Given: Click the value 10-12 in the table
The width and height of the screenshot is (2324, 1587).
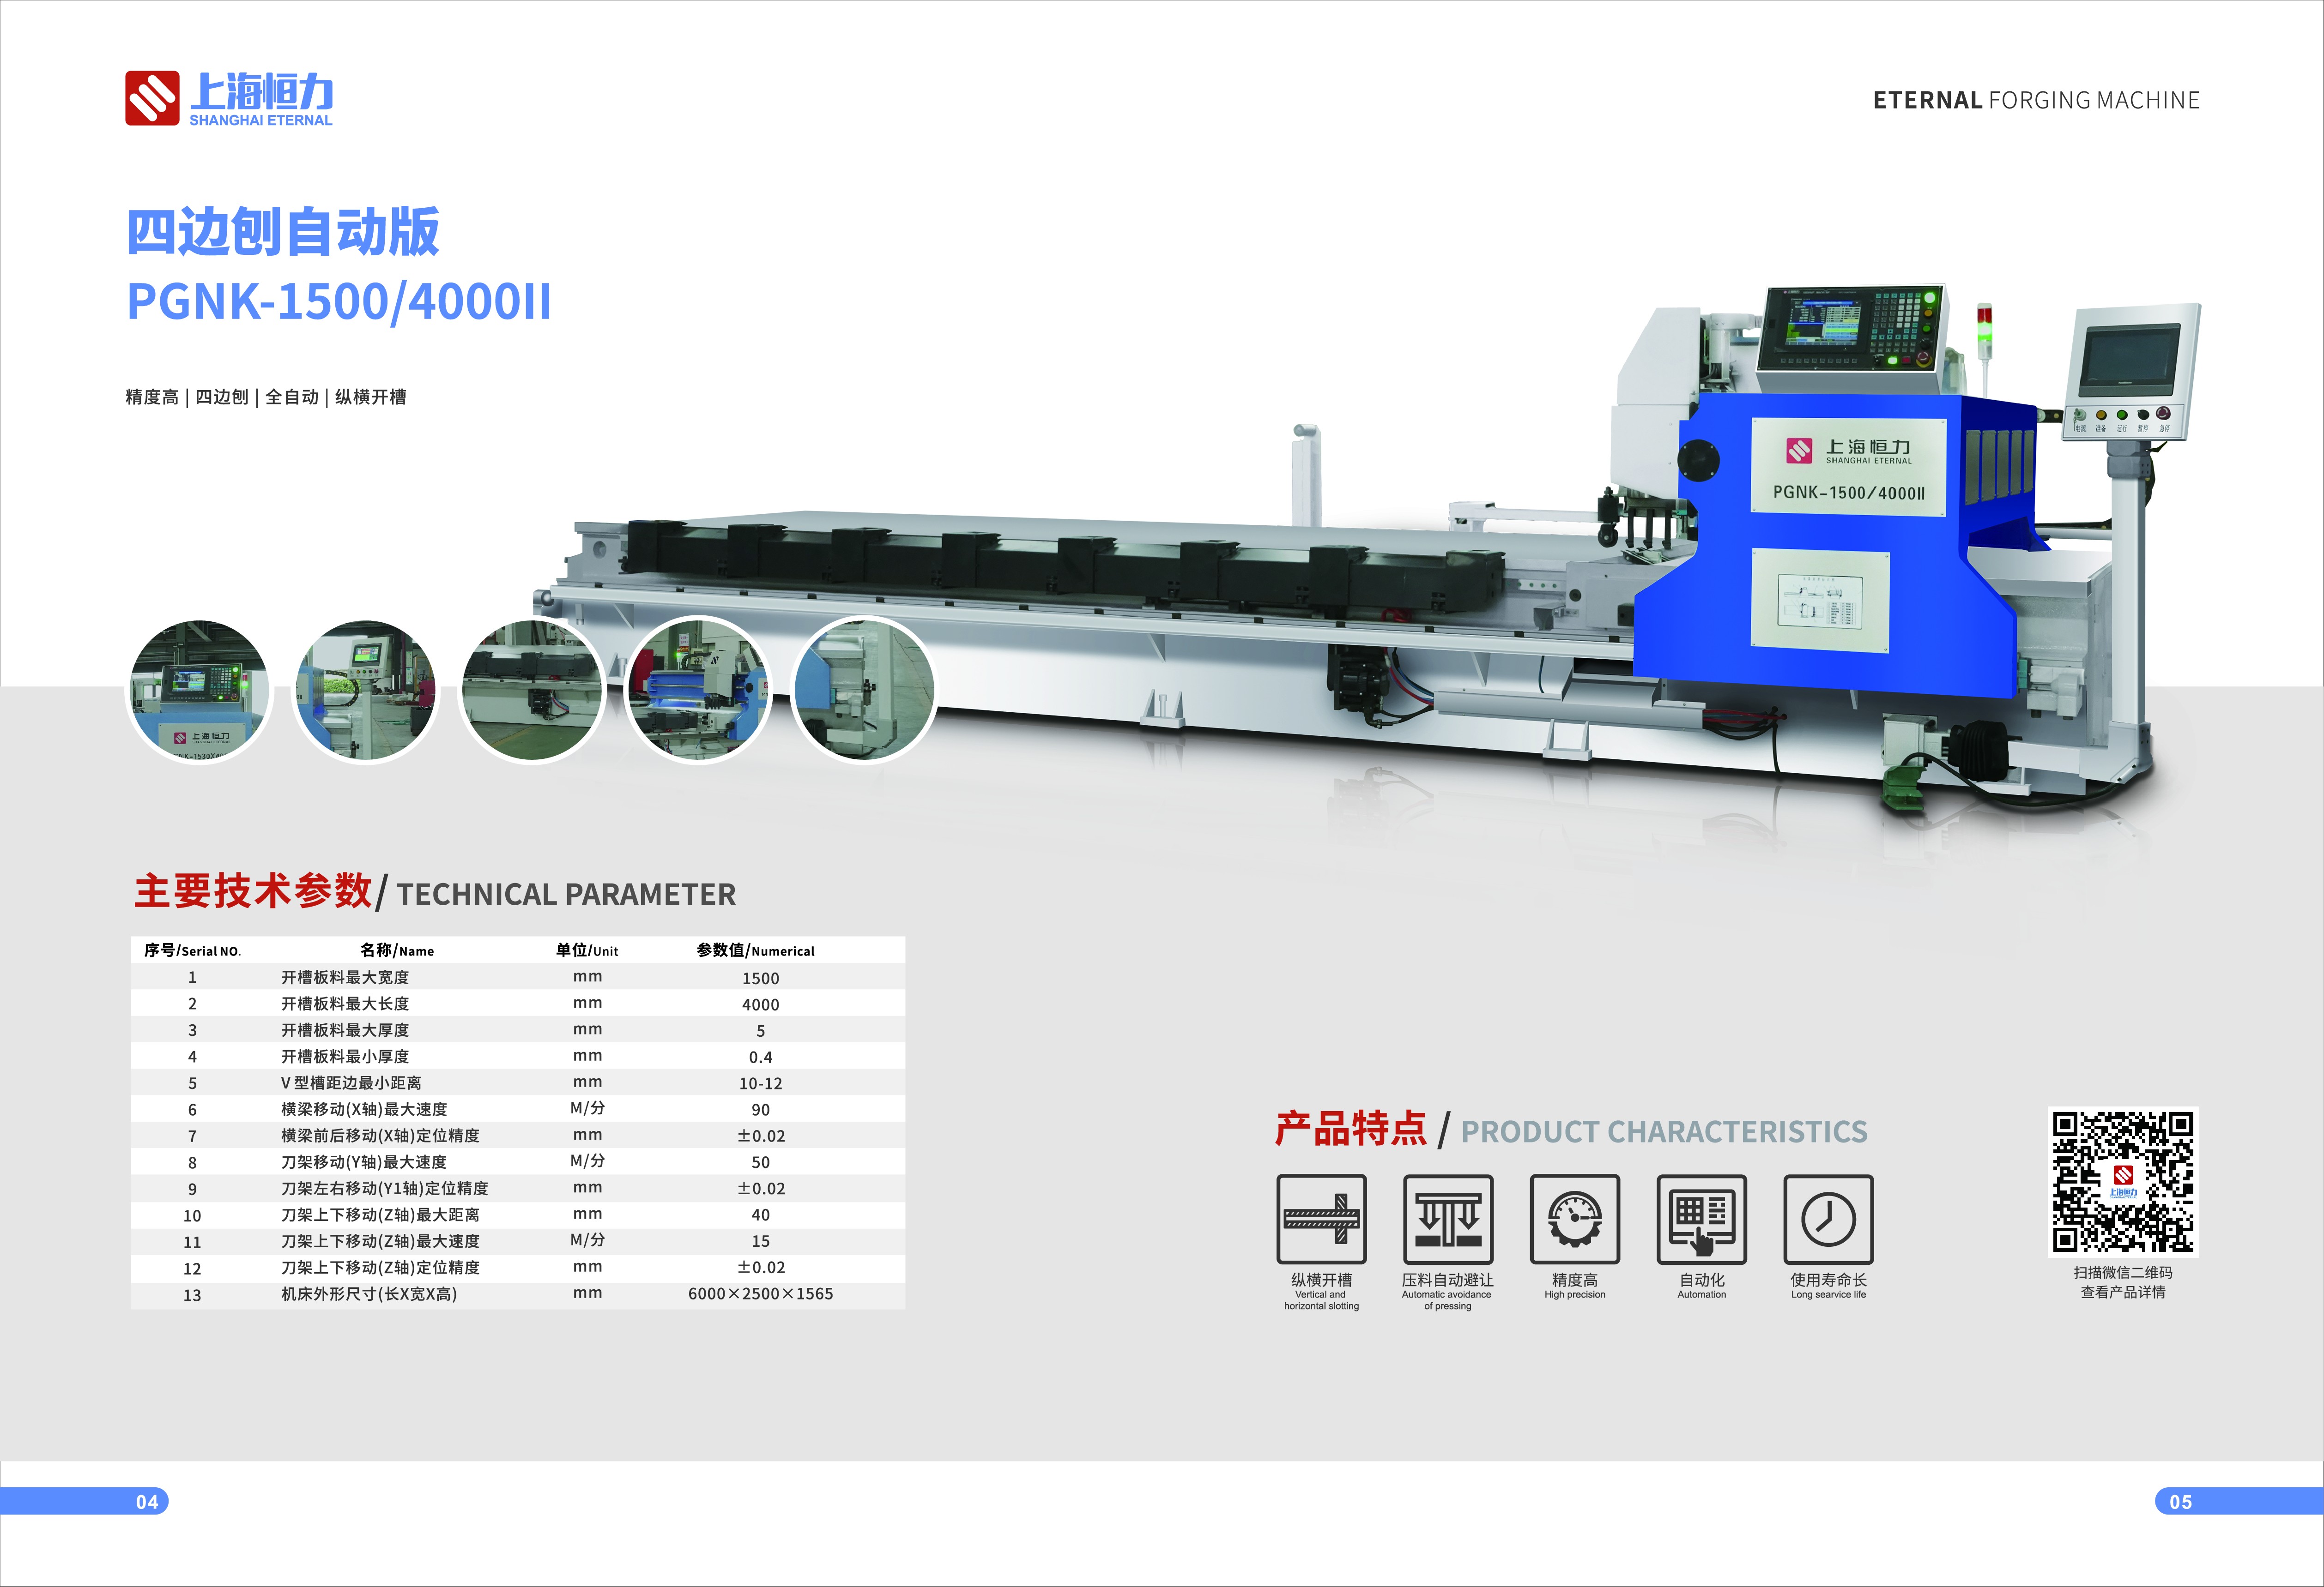Looking at the screenshot, I should click(x=760, y=1083).
